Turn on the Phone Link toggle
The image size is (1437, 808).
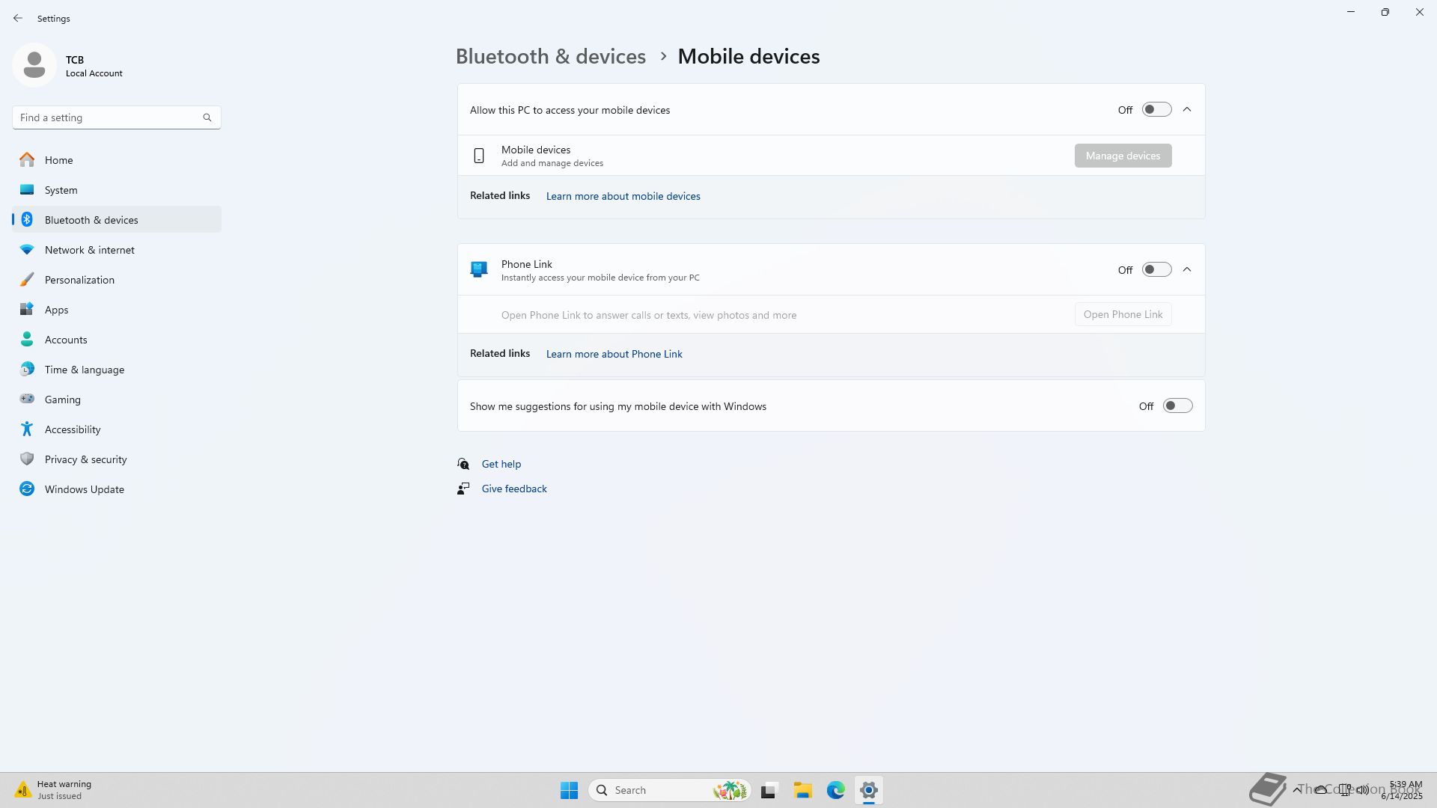[x=1156, y=269]
